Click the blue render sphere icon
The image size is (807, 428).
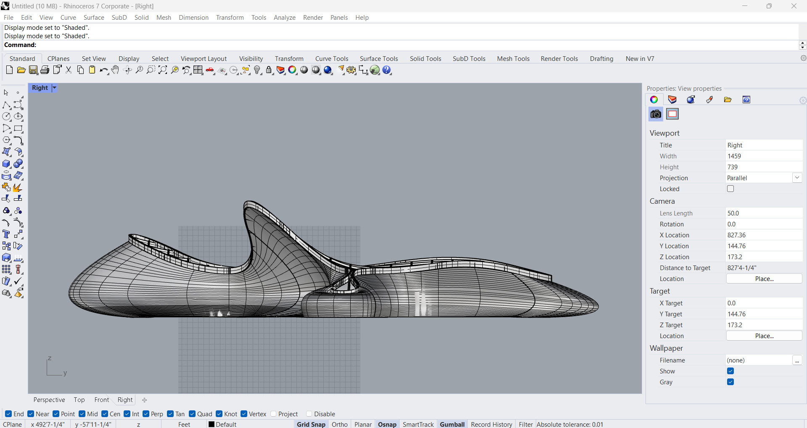click(328, 70)
